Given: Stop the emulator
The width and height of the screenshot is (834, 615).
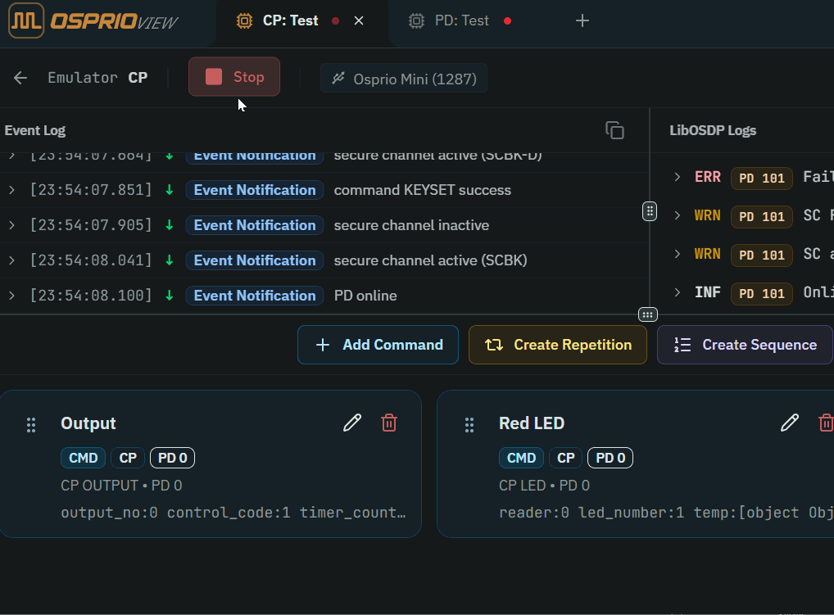Looking at the screenshot, I should tap(234, 76).
